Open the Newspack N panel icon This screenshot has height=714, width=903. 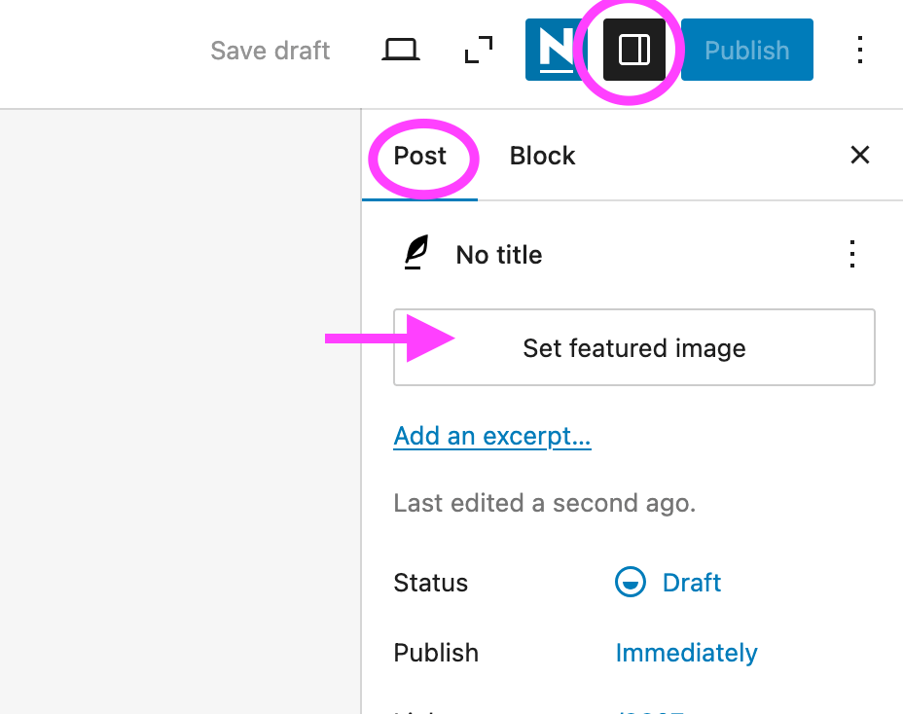(x=555, y=50)
